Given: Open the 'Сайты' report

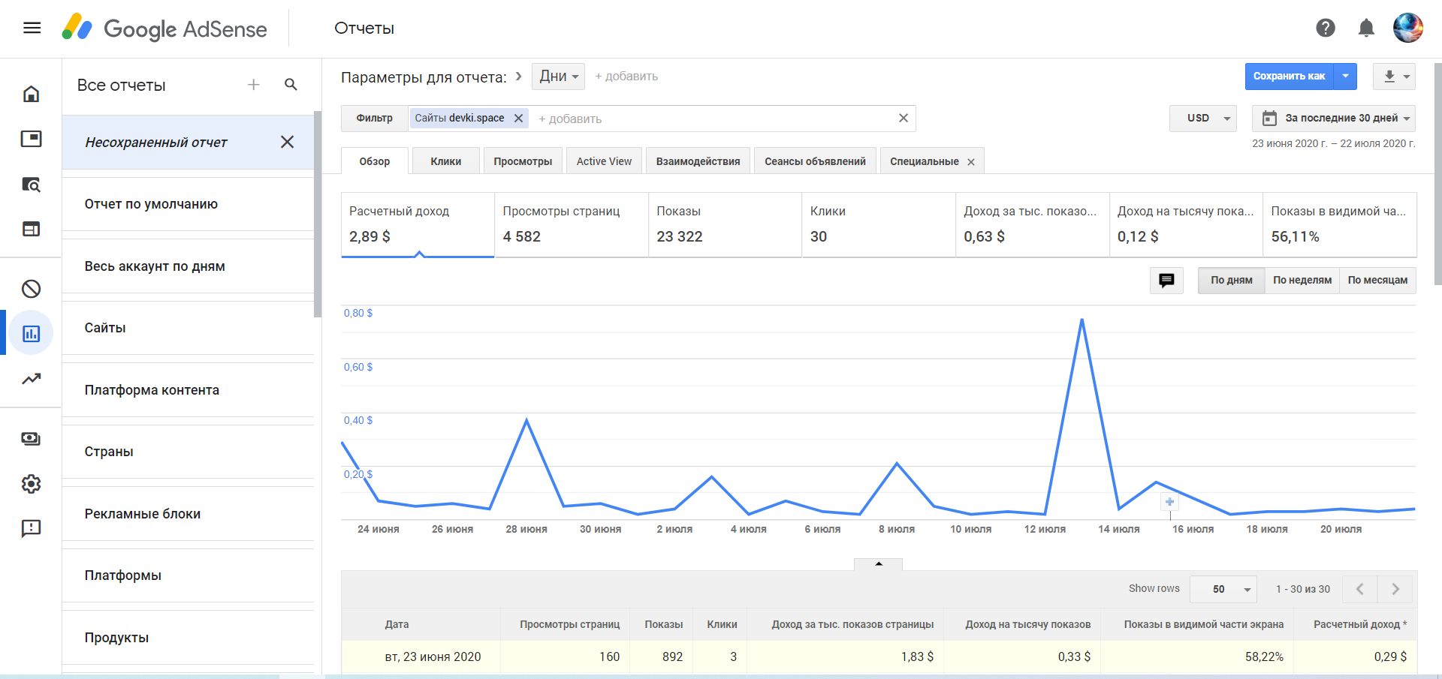Looking at the screenshot, I should (105, 328).
